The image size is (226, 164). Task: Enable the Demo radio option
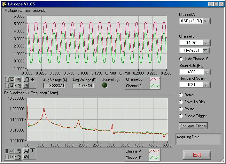coord(181,95)
